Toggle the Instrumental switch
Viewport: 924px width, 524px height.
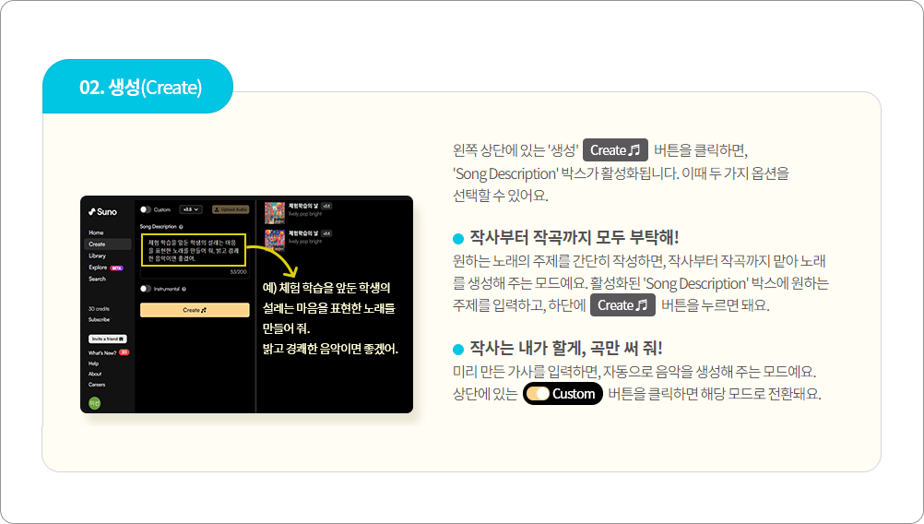(145, 289)
